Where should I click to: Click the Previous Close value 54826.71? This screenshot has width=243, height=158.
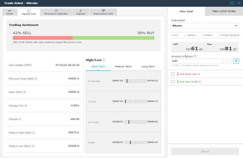pyautogui.click(x=74, y=78)
